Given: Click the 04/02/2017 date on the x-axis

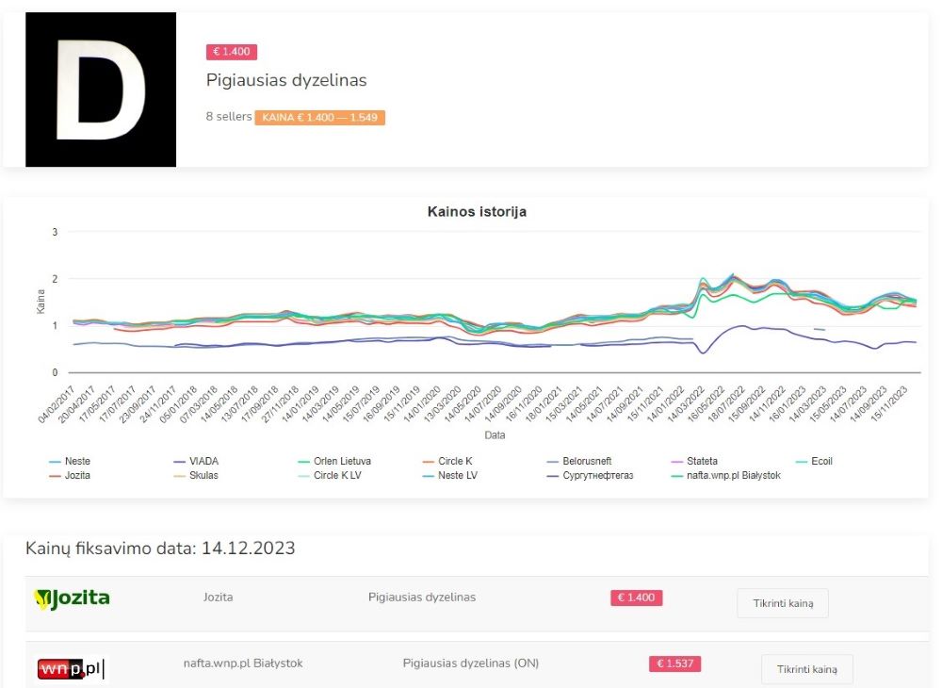Looking at the screenshot, I should (x=57, y=403).
